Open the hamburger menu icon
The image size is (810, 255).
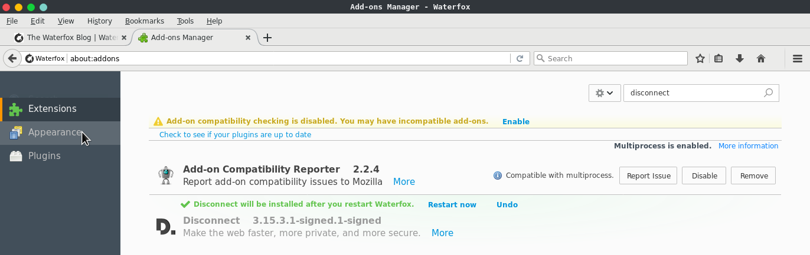point(798,58)
